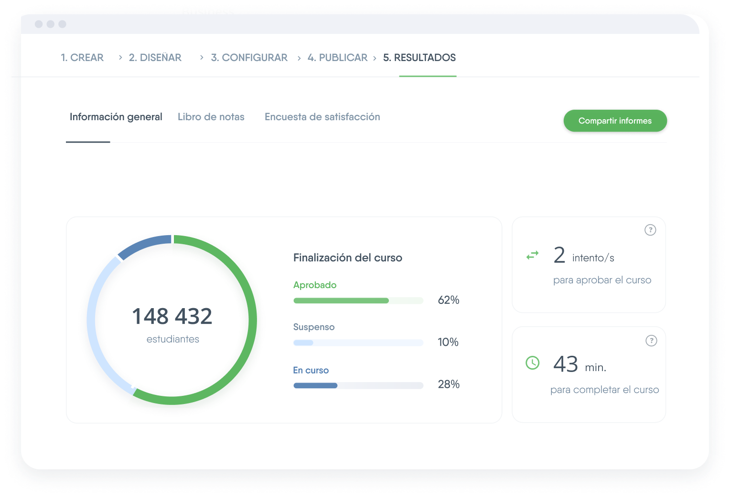Switch to Libro de notas tab

(211, 117)
